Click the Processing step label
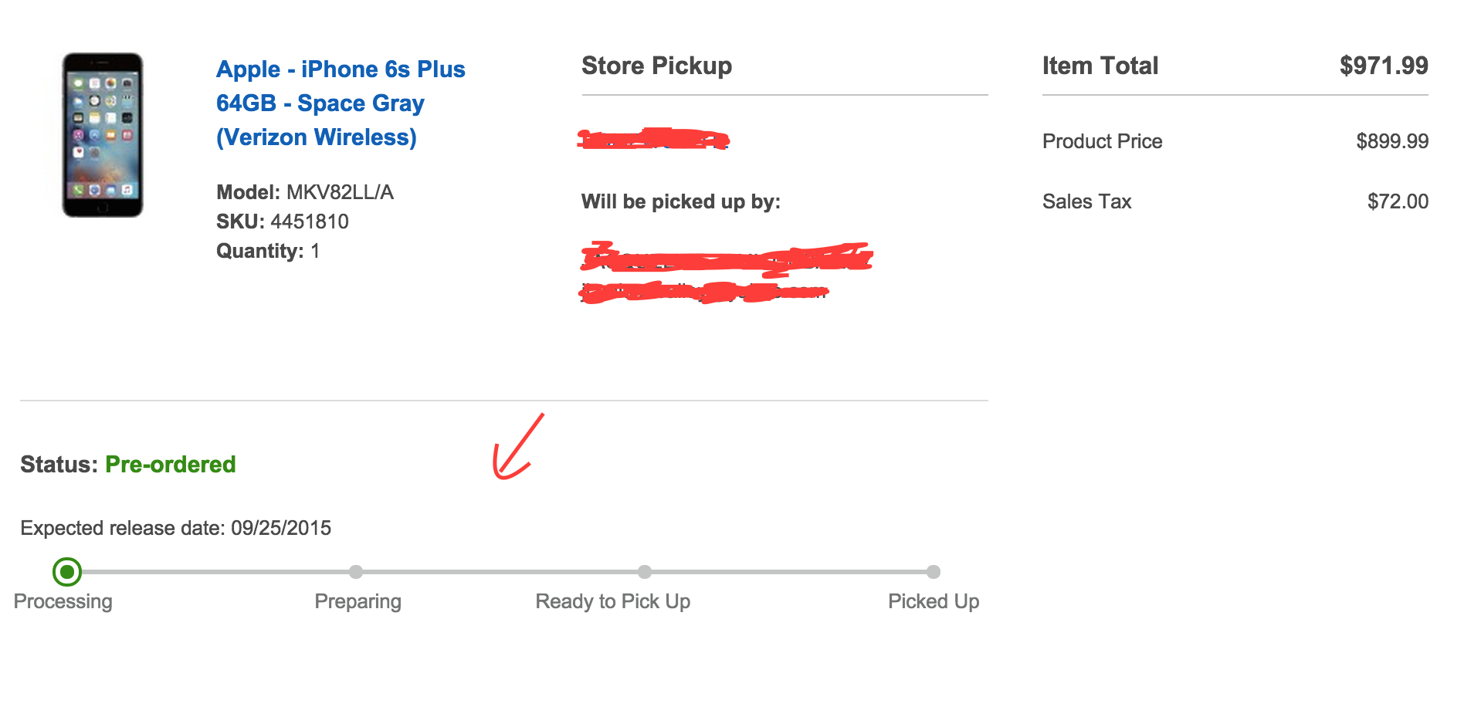This screenshot has width=1464, height=707. (63, 602)
